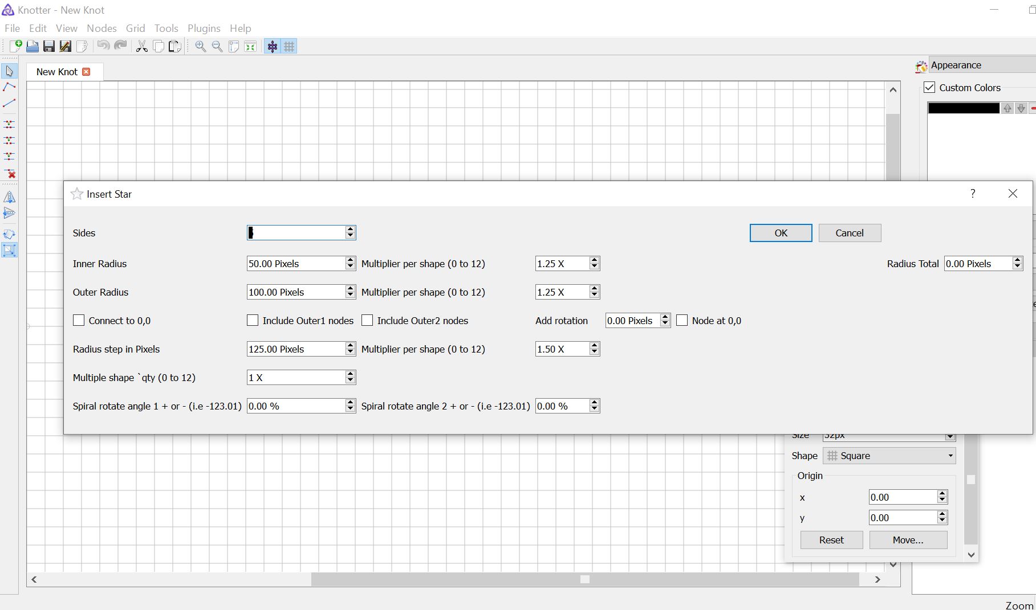Click the Save As pencil-on-disk icon
Image resolution: width=1036 pixels, height=610 pixels.
[66, 46]
